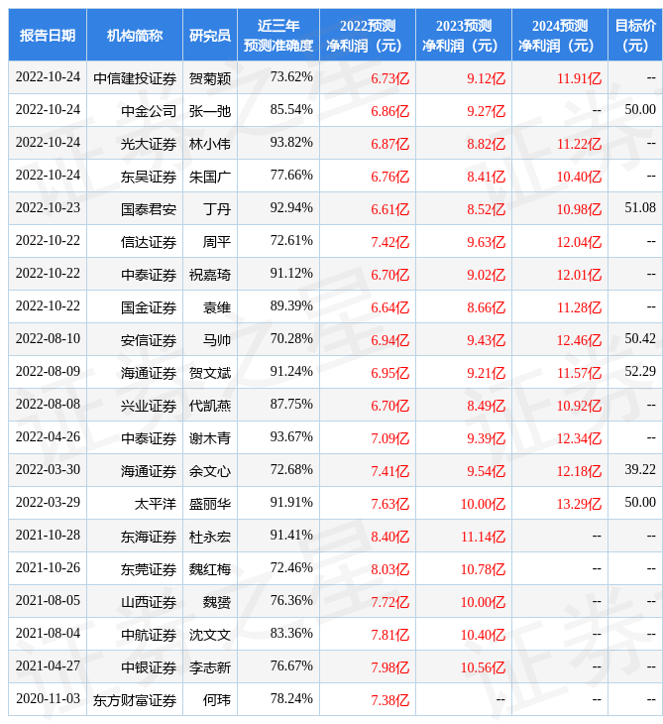Click the 2024预测净利润 column header
Viewport: 663px width, 724px height.
(x=560, y=35)
